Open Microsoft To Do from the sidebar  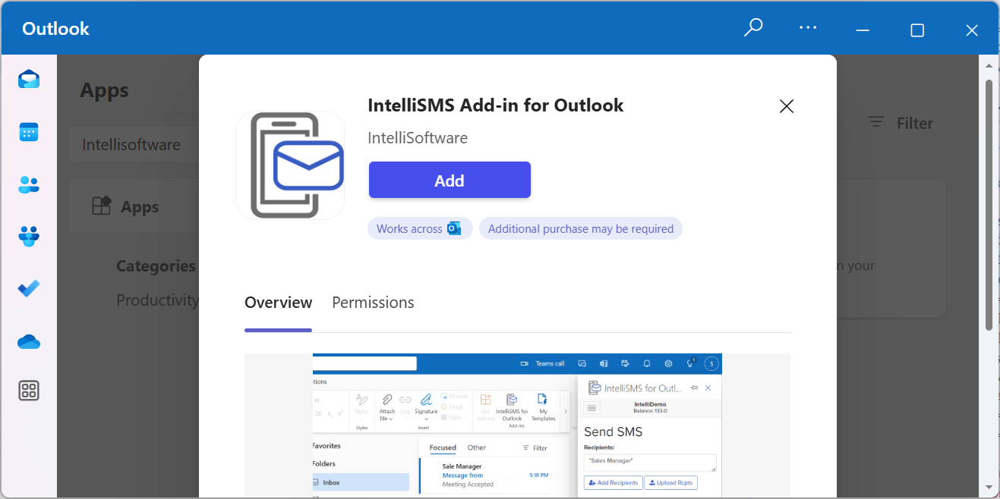click(x=28, y=288)
